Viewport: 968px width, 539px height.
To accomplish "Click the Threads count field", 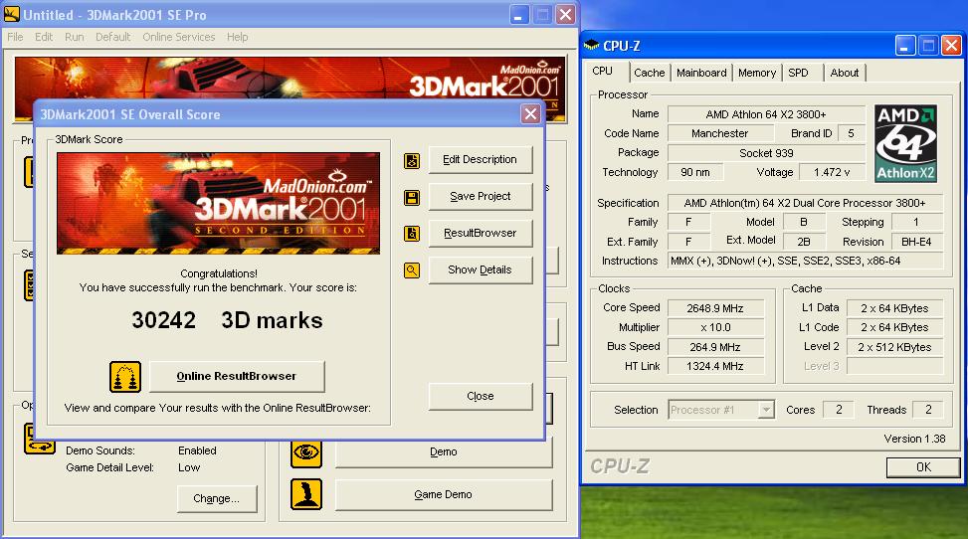I will coord(928,410).
